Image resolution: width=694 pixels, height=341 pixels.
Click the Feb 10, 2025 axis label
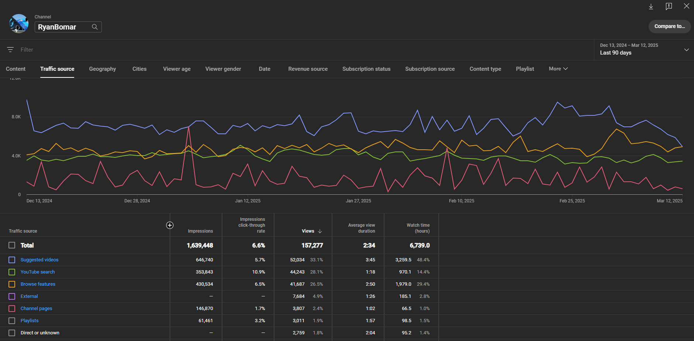click(x=461, y=201)
